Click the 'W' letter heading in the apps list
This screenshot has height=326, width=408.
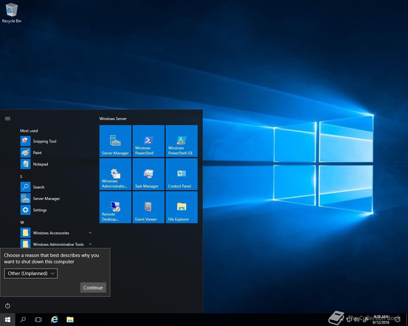[22, 223]
